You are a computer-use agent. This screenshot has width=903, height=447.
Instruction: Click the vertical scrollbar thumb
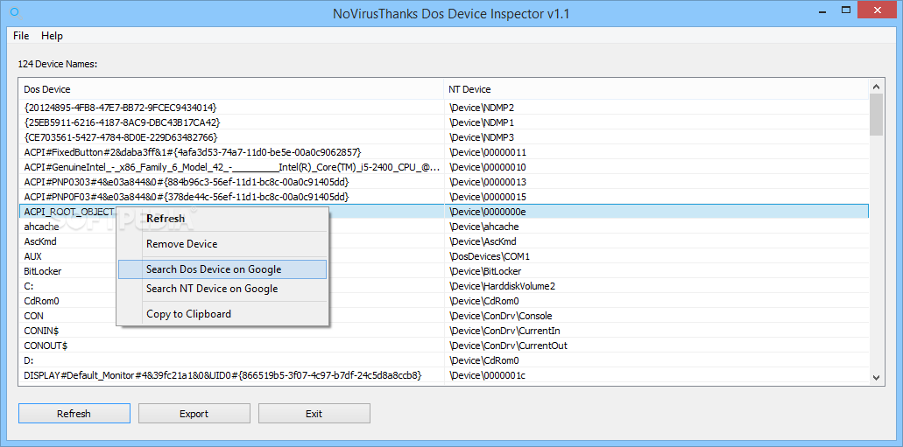point(876,115)
